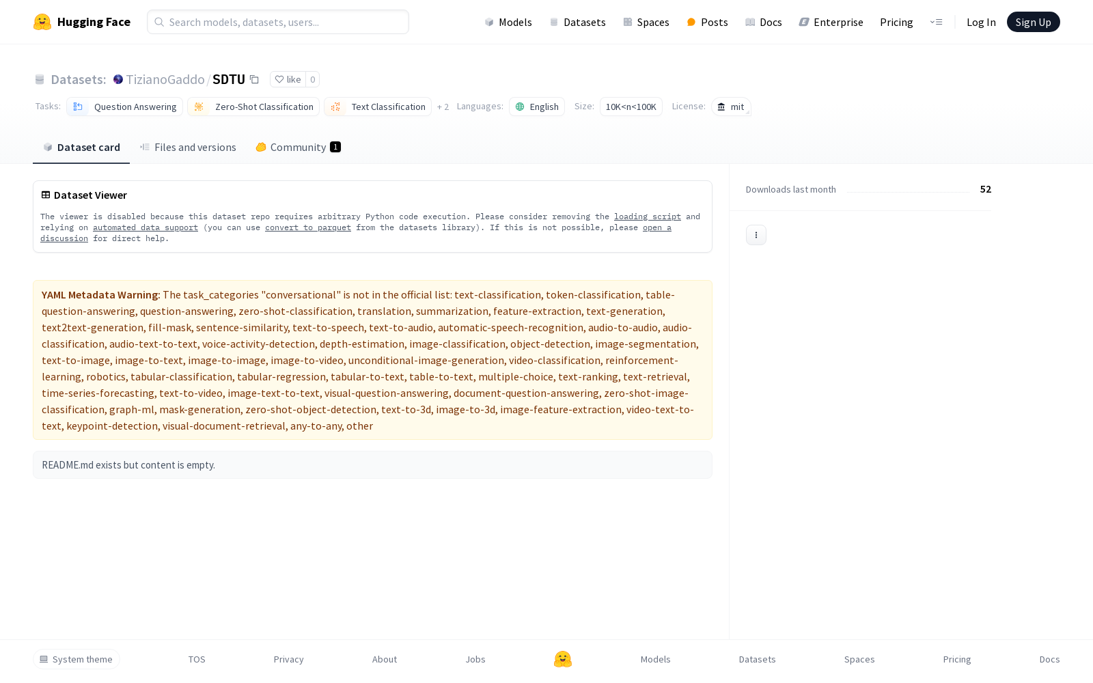Click the Jobs footer link
Image resolution: width=1093 pixels, height=683 pixels.
click(x=475, y=659)
